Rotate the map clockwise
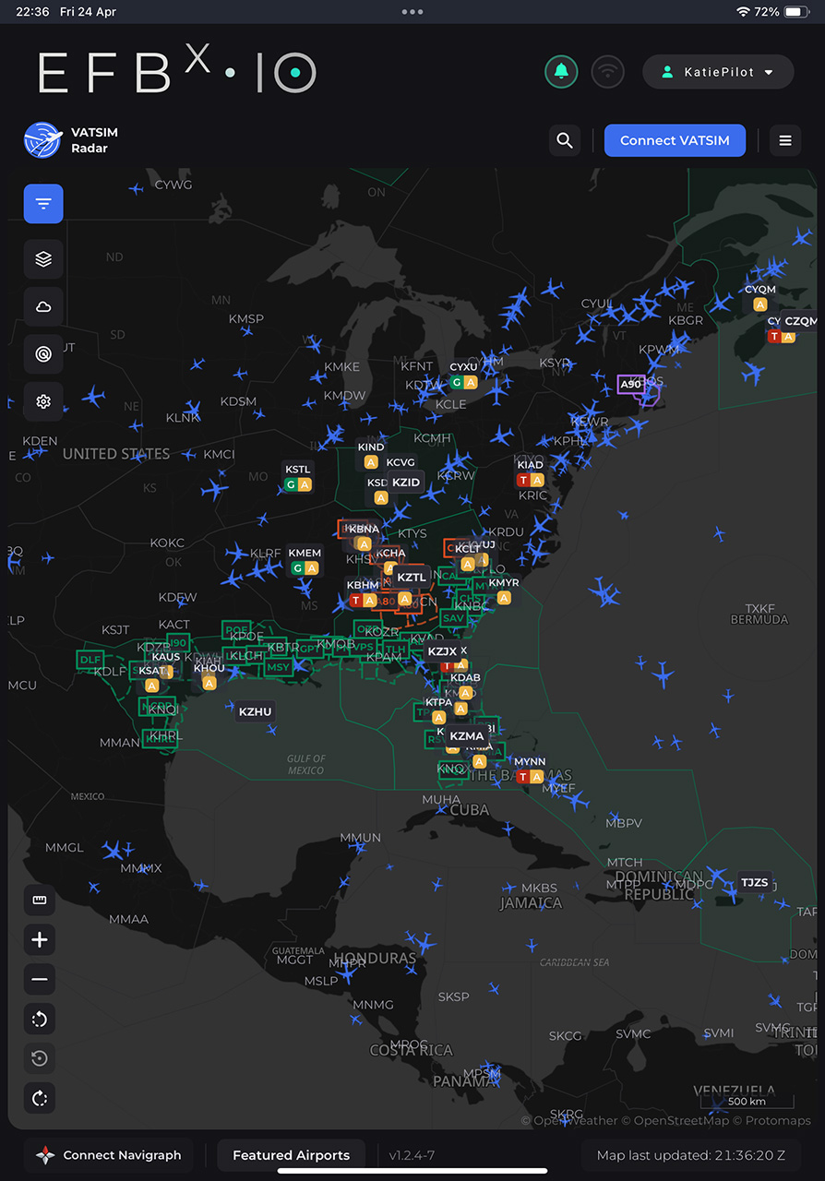This screenshot has width=825, height=1181. tap(40, 1098)
